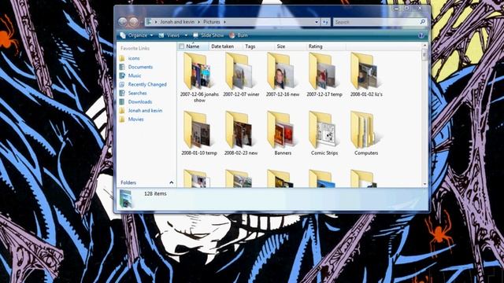Click Jonah and kevin in breadcrumb path

click(177, 22)
